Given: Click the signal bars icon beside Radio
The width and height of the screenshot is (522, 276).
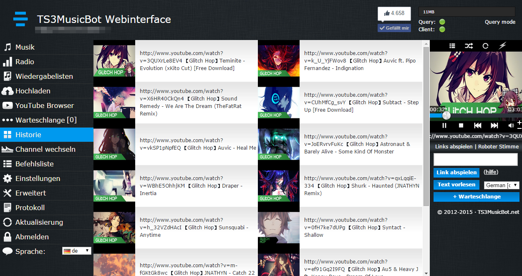Looking at the screenshot, I should (7, 62).
